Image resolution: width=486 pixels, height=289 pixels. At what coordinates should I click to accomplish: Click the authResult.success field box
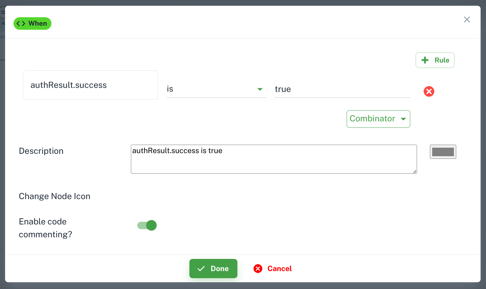(91, 85)
